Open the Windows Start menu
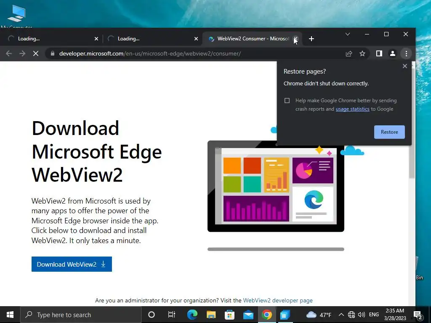 pyautogui.click(x=10, y=315)
